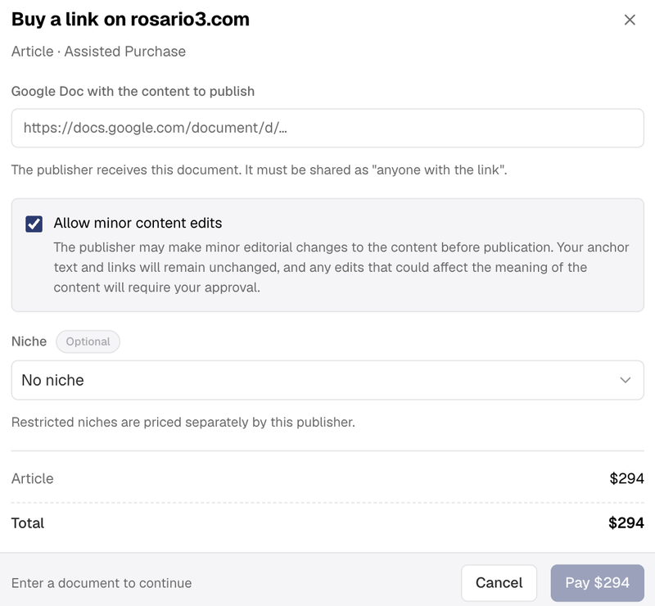The width and height of the screenshot is (655, 606).
Task: Open the Niche dropdown showing No niche
Action: 327,380
